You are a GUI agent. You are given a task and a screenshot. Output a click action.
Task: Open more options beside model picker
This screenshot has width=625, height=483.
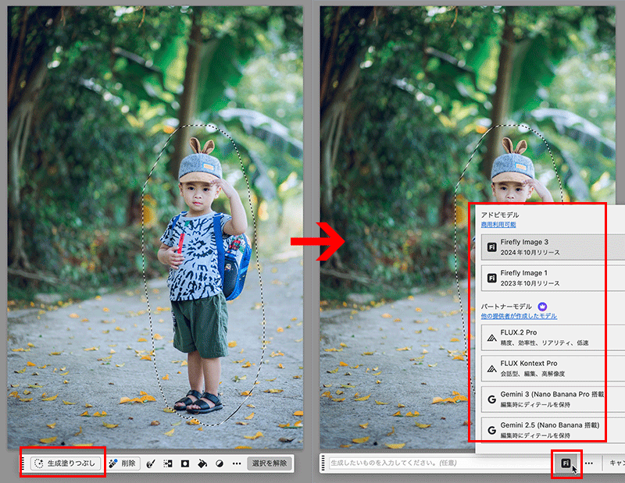tap(588, 463)
